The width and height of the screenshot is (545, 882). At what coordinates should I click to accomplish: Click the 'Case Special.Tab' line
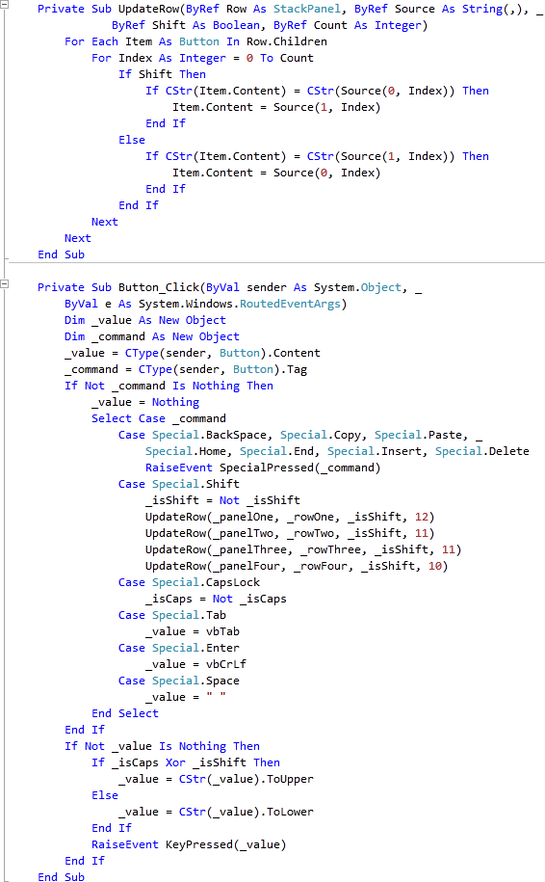[x=172, y=615]
